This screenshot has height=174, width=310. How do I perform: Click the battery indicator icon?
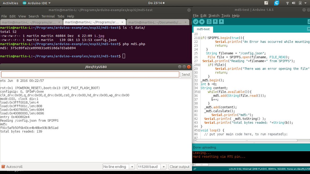click(x=300, y=3)
